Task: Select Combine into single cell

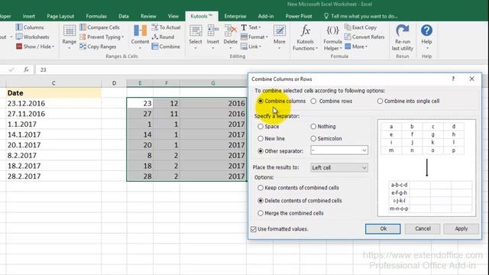Action: [x=408, y=101]
